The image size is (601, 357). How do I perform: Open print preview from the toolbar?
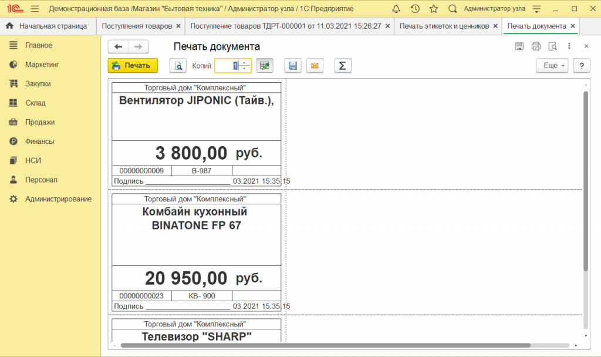pyautogui.click(x=178, y=66)
